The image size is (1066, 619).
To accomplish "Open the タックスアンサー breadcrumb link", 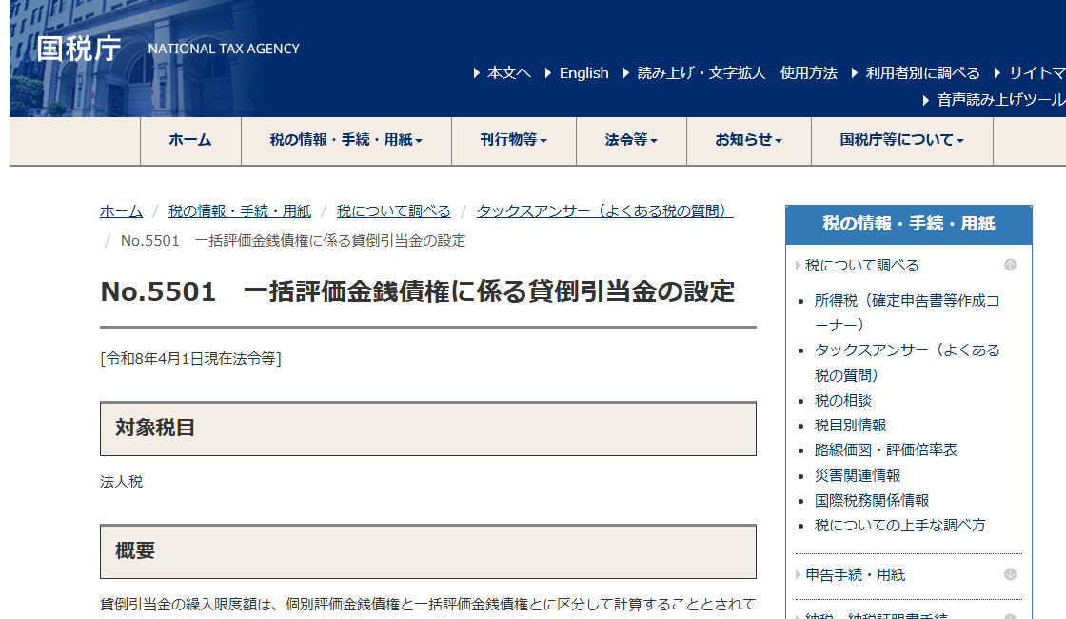I will point(605,211).
